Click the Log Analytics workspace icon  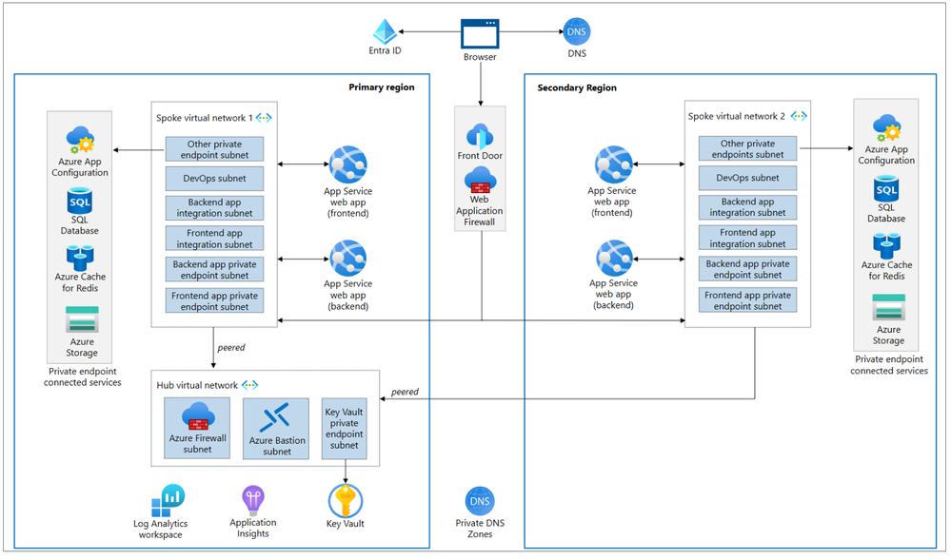[x=168, y=500]
